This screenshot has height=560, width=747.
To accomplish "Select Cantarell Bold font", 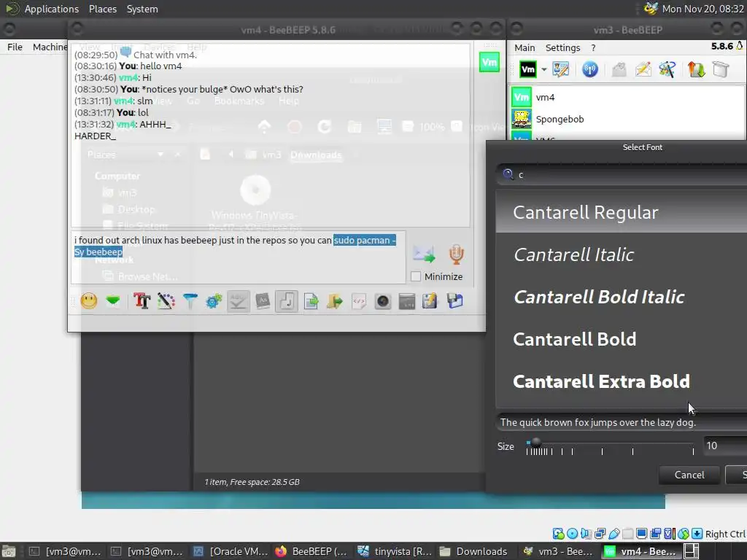I will (x=622, y=339).
